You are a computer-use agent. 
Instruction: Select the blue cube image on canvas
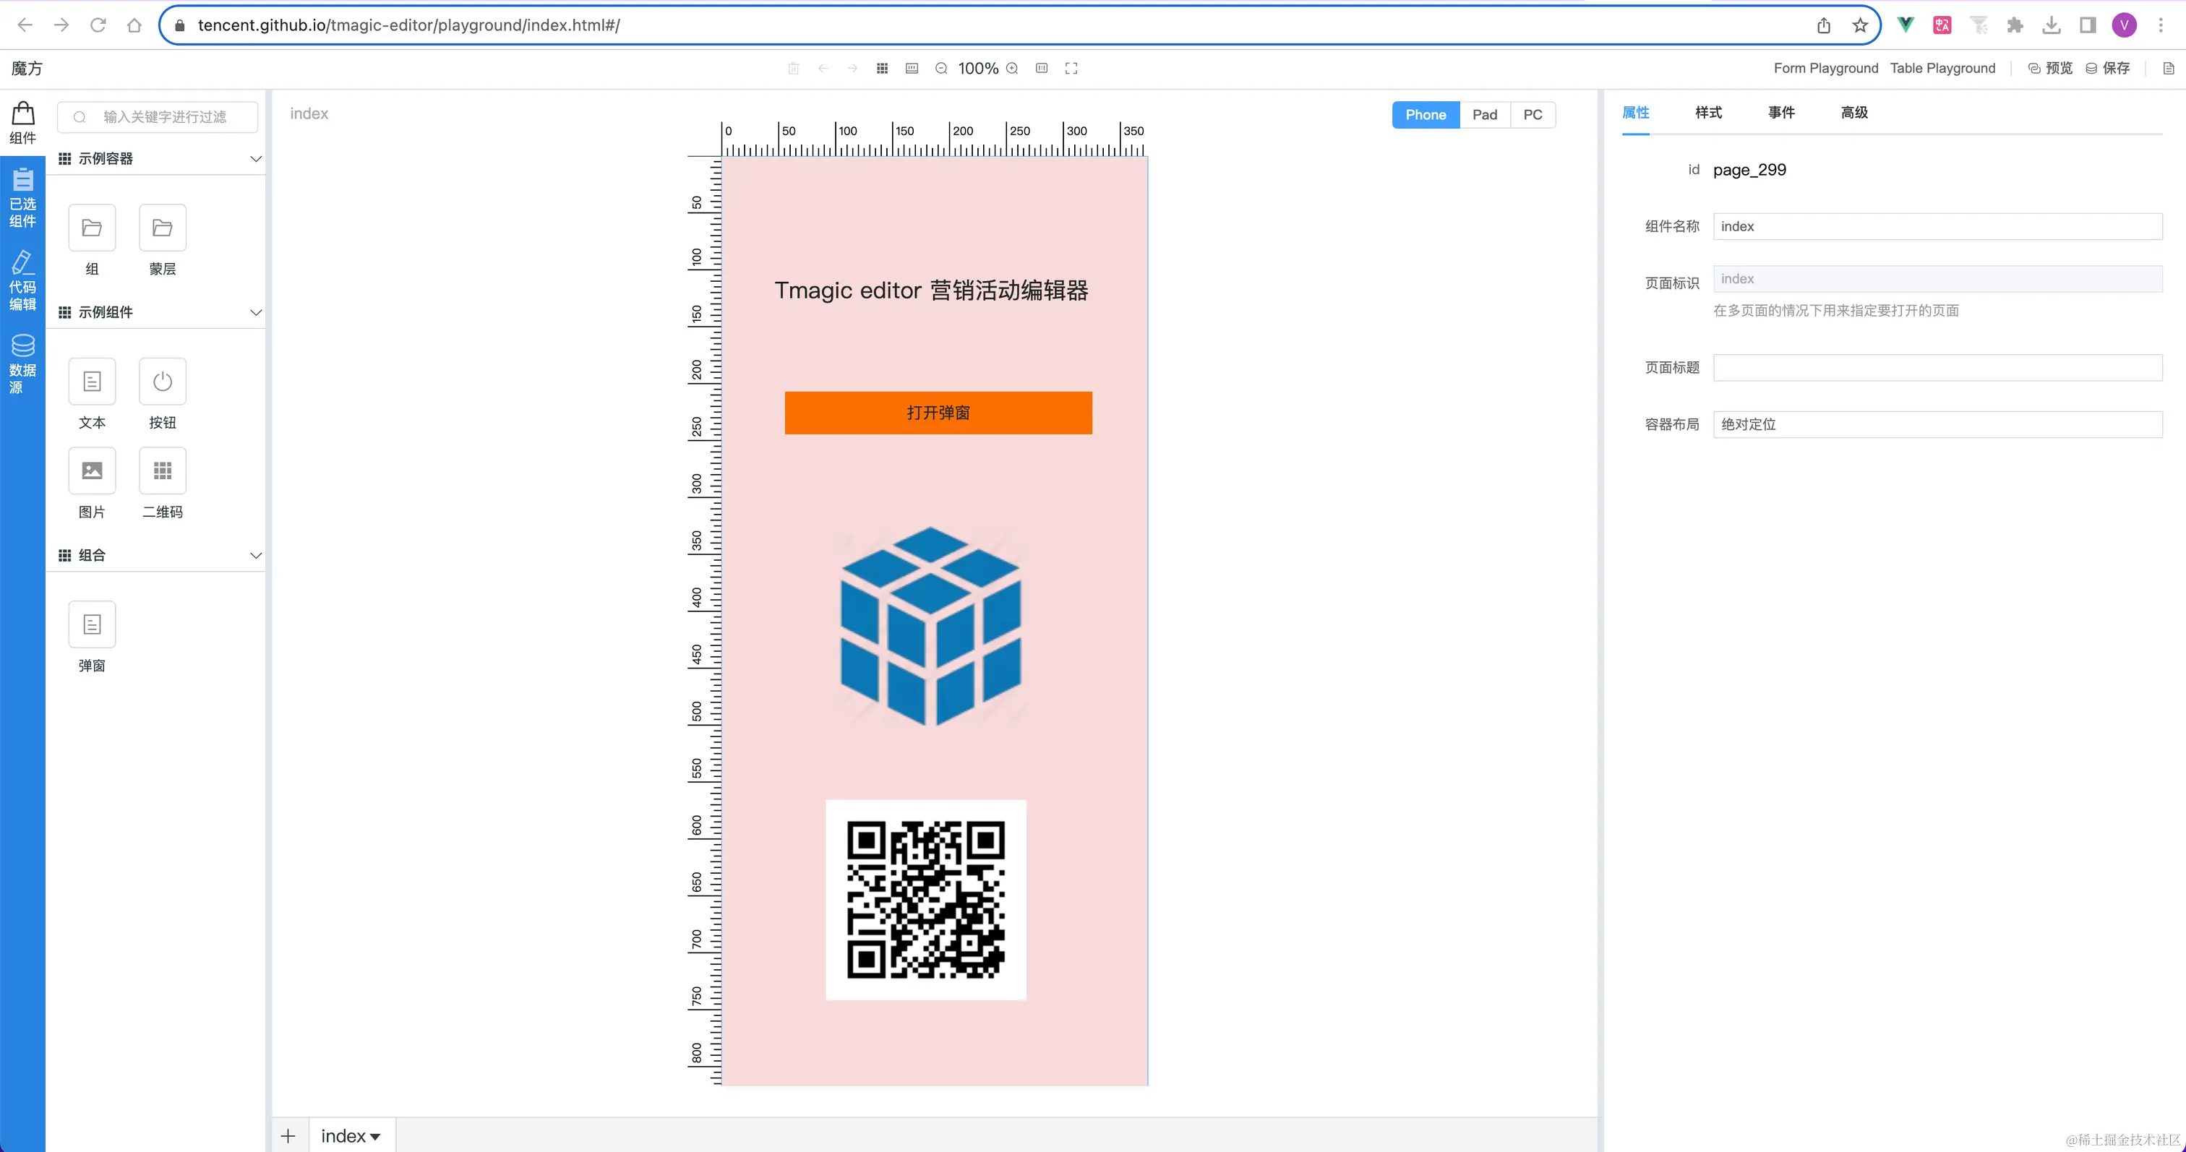point(931,626)
